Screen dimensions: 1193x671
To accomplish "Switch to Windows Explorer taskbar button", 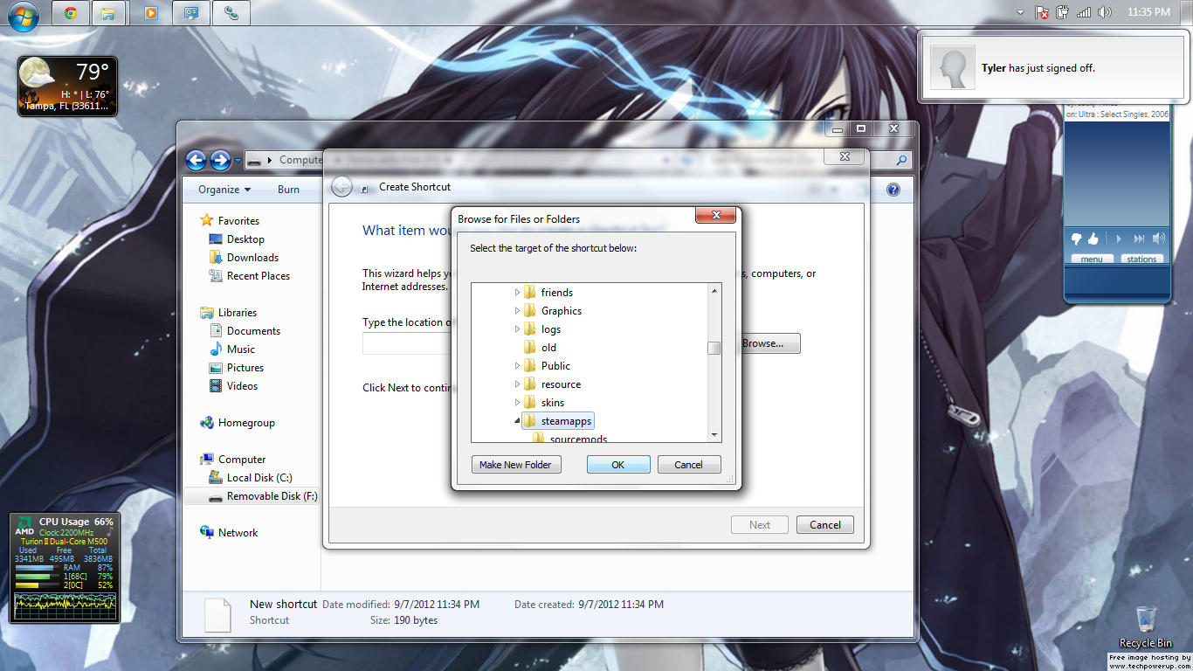I will (107, 13).
